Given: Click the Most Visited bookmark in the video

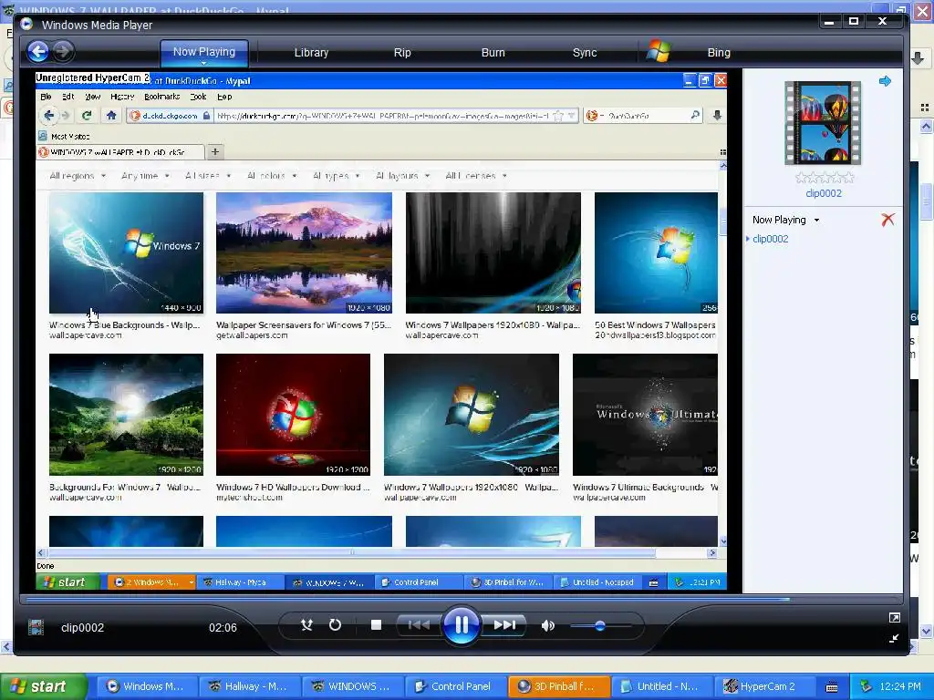Looking at the screenshot, I should [65, 137].
